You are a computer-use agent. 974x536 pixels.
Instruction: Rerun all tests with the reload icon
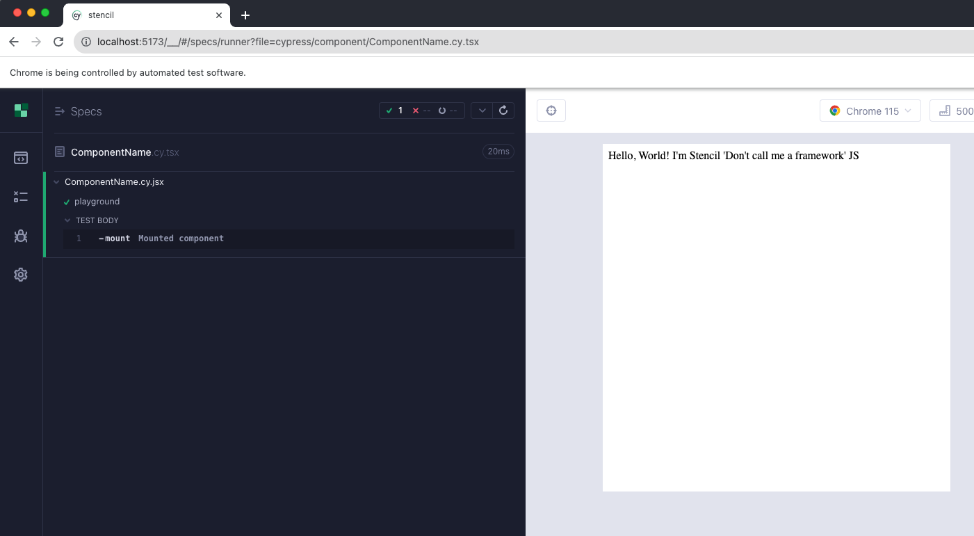[503, 111]
